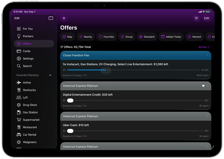The width and height of the screenshot is (224, 159).
Task: Collapse the Favorite Pointers section
Action: tap(50, 75)
